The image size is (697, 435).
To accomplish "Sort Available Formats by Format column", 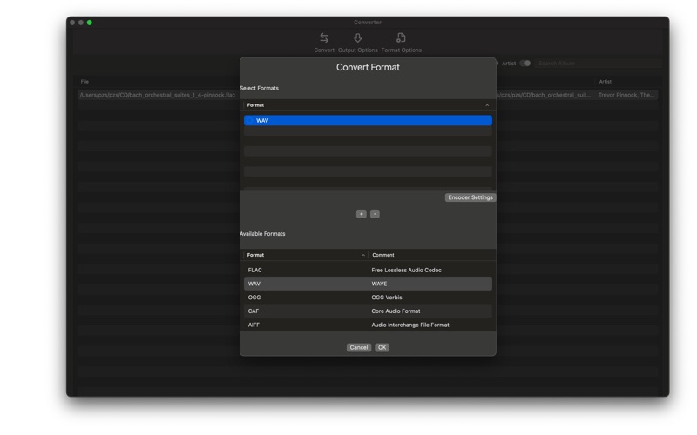I will point(305,255).
